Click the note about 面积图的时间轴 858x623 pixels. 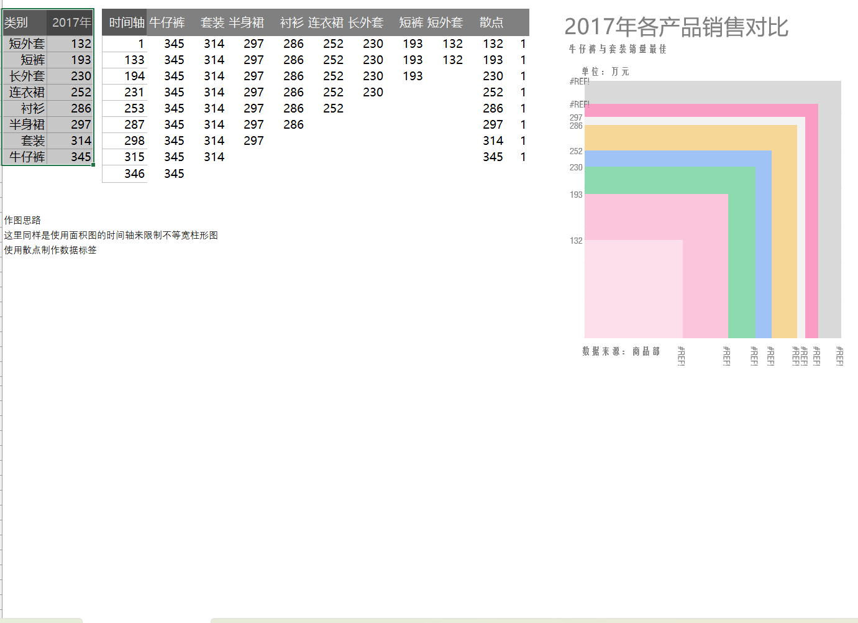tap(111, 235)
